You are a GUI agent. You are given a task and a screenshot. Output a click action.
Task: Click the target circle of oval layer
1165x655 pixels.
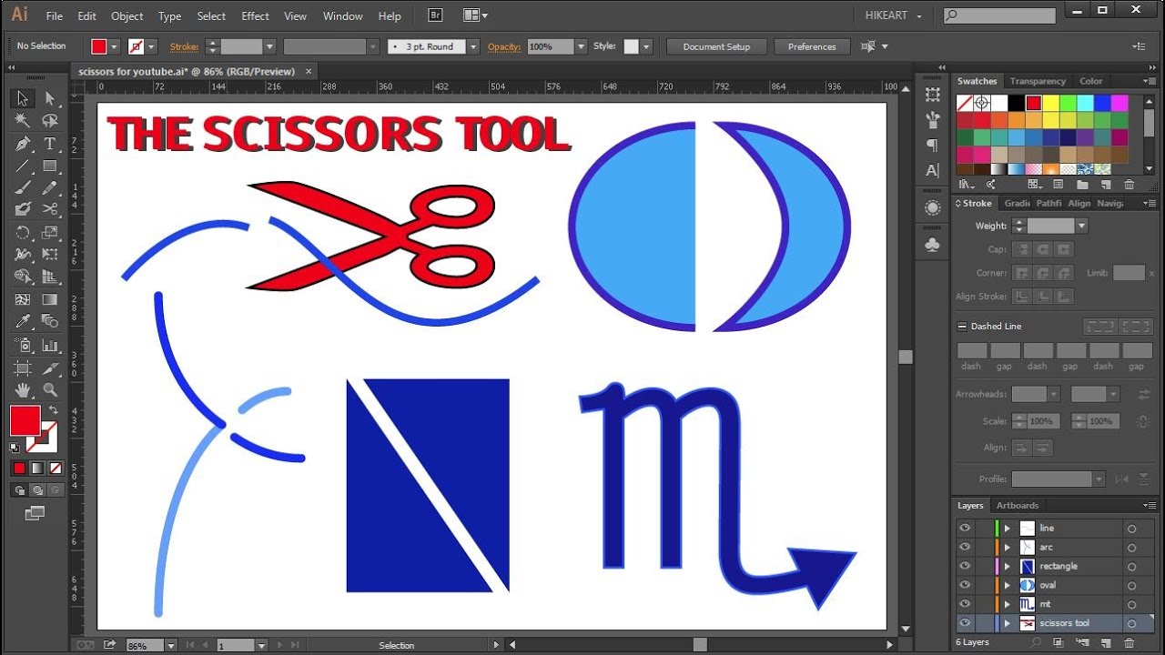click(x=1132, y=585)
